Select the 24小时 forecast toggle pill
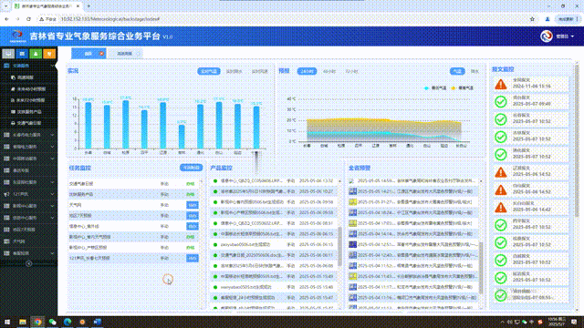 pos(307,71)
